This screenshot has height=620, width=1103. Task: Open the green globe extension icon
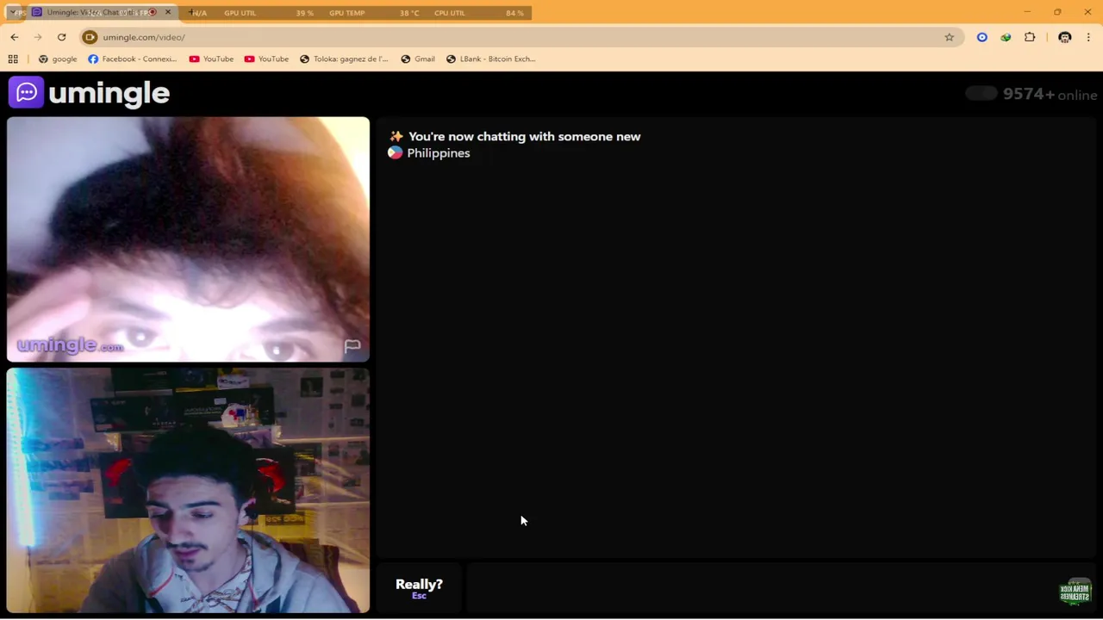coord(1006,37)
